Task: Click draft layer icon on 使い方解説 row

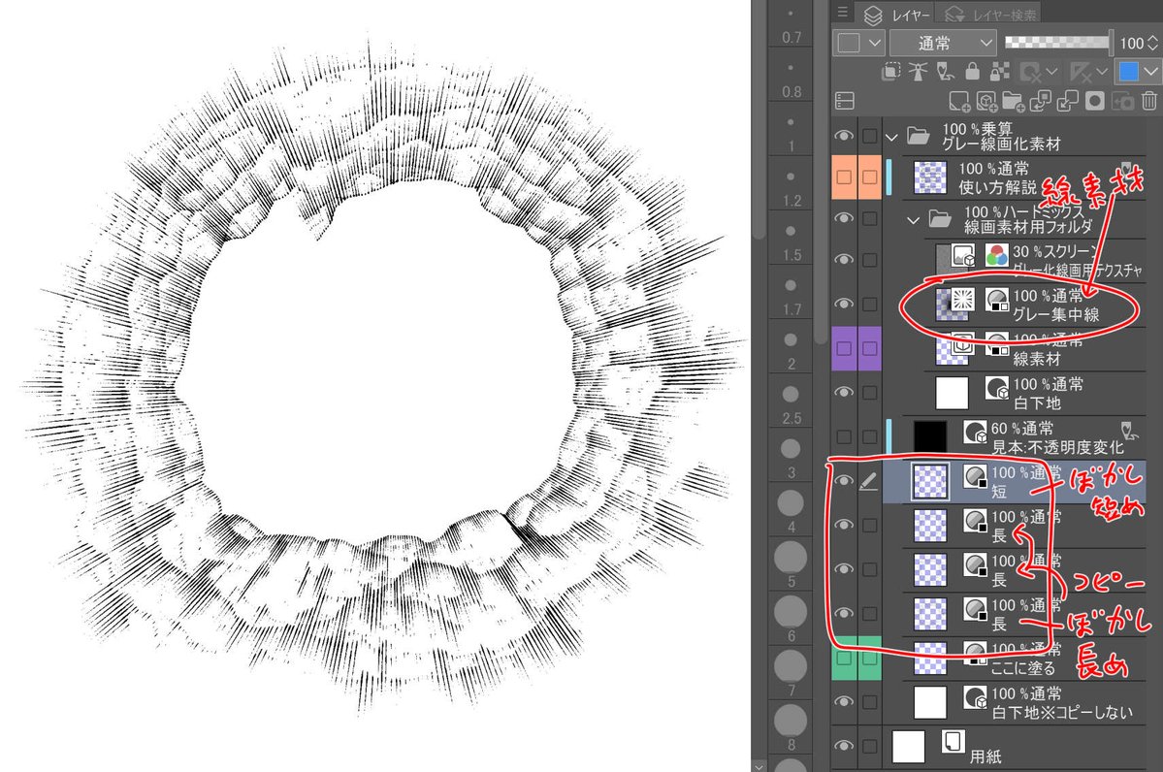Action: pos(1126,169)
